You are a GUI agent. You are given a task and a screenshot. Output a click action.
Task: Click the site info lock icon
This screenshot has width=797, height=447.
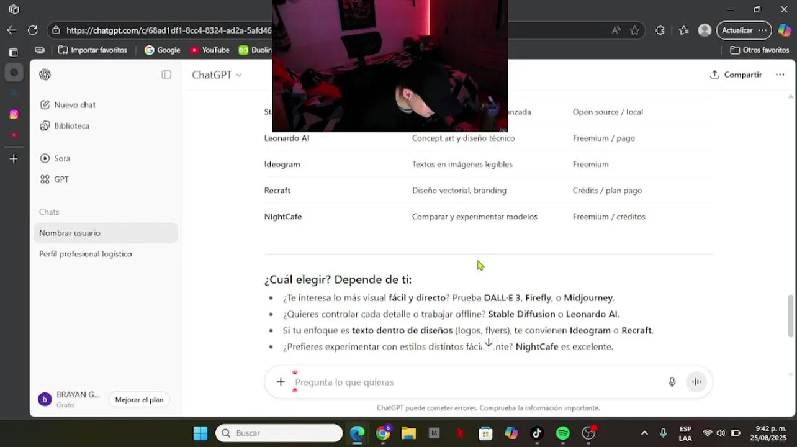tap(56, 30)
